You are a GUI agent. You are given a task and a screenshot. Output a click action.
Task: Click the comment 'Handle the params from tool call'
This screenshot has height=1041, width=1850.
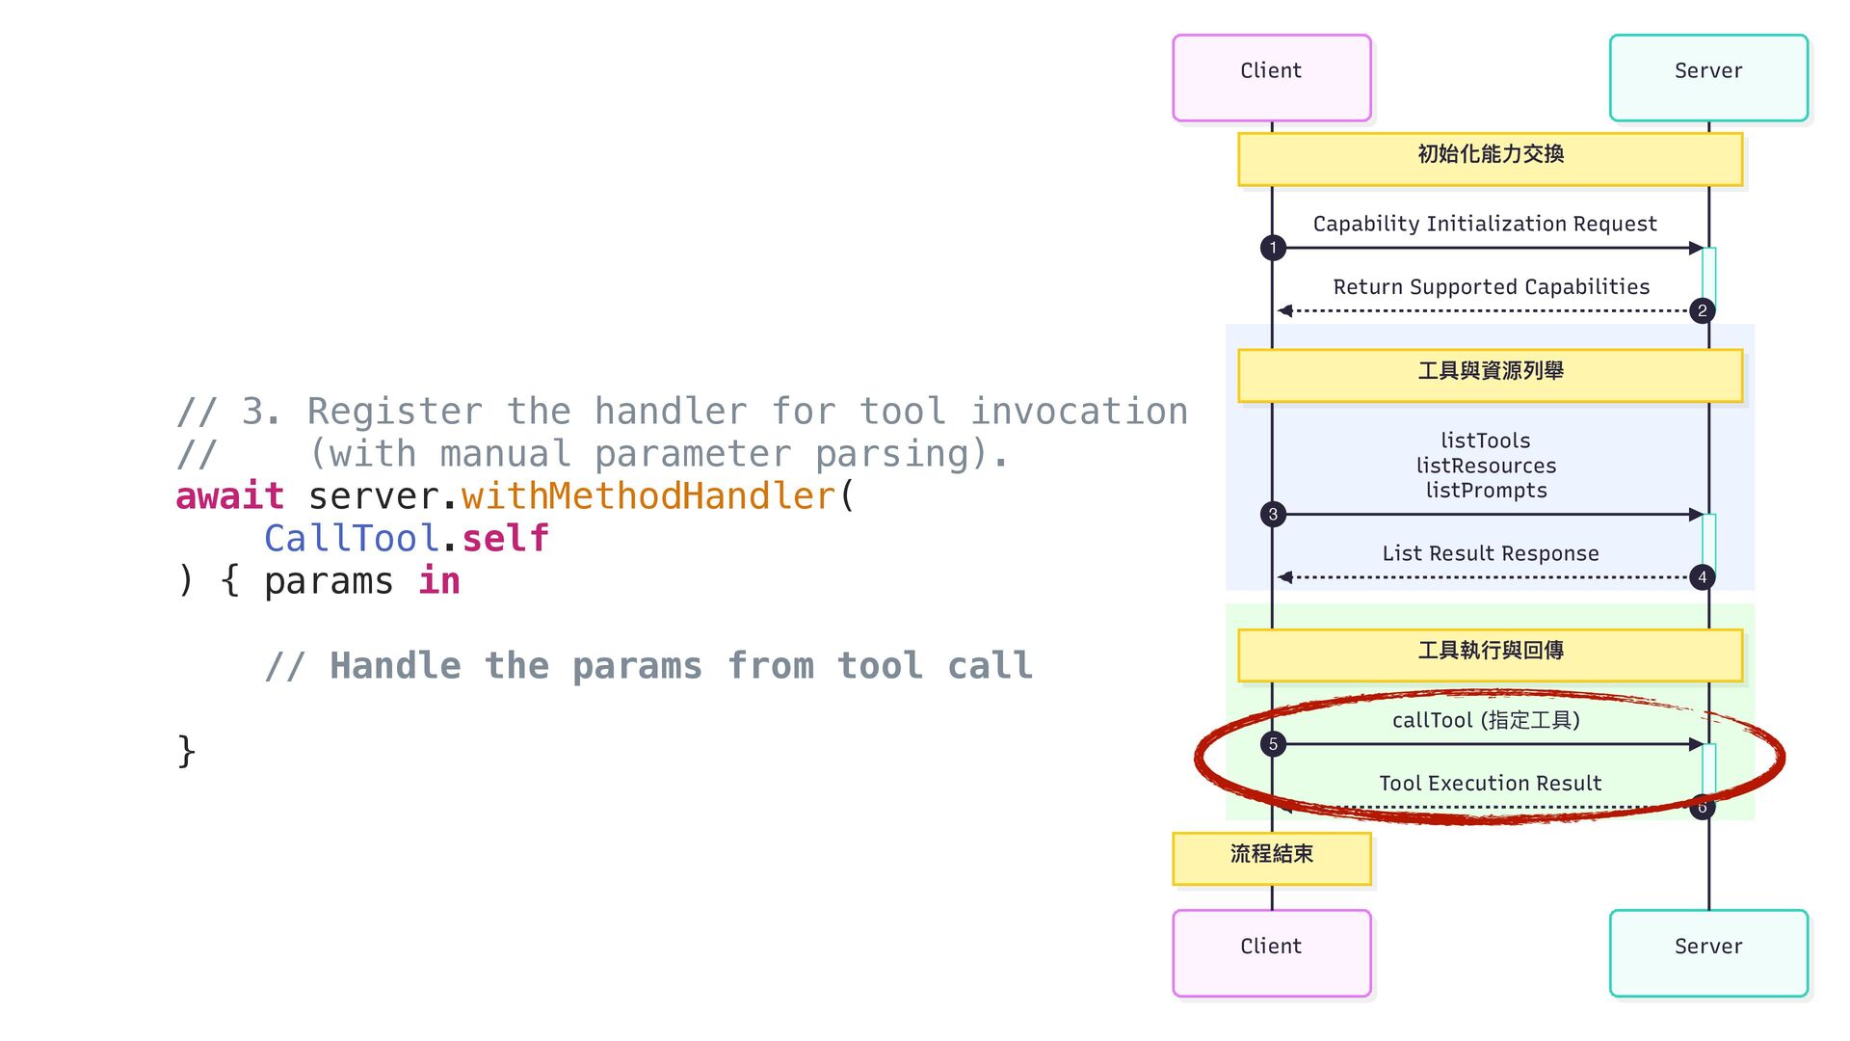coord(681,666)
